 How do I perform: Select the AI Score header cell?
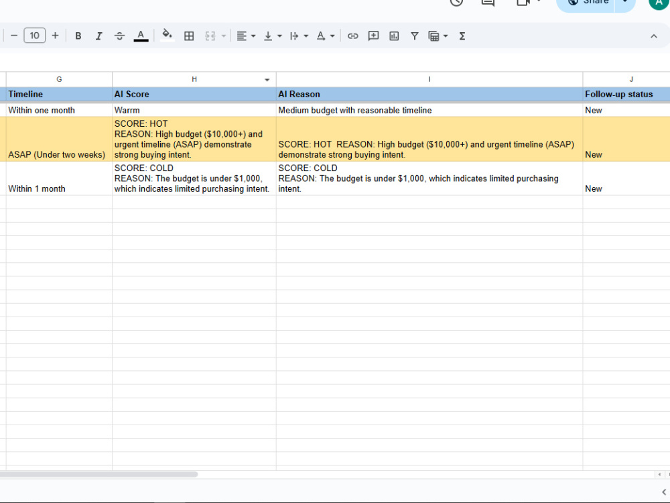pos(194,94)
